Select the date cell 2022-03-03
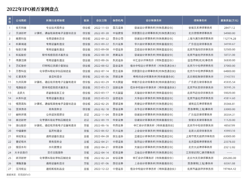The width and height of the screenshot is (247, 181). click(x=102, y=98)
